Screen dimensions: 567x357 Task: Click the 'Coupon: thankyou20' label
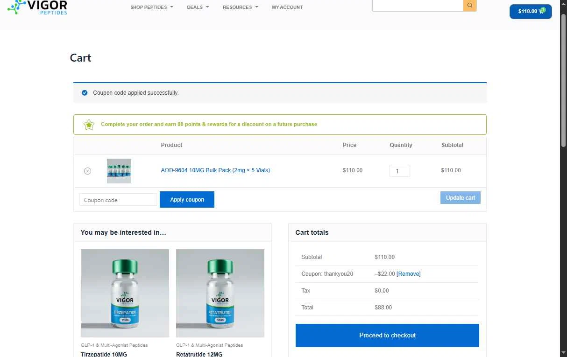point(327,274)
